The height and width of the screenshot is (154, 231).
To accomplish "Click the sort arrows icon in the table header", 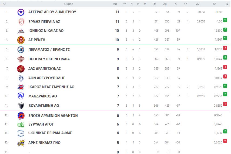I will click(226, 4).
